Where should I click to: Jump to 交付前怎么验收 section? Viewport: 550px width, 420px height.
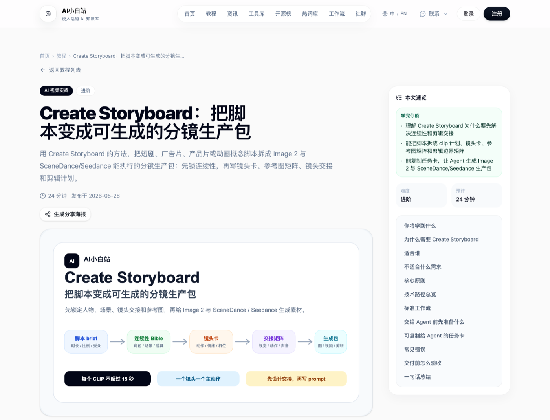(x=423, y=363)
